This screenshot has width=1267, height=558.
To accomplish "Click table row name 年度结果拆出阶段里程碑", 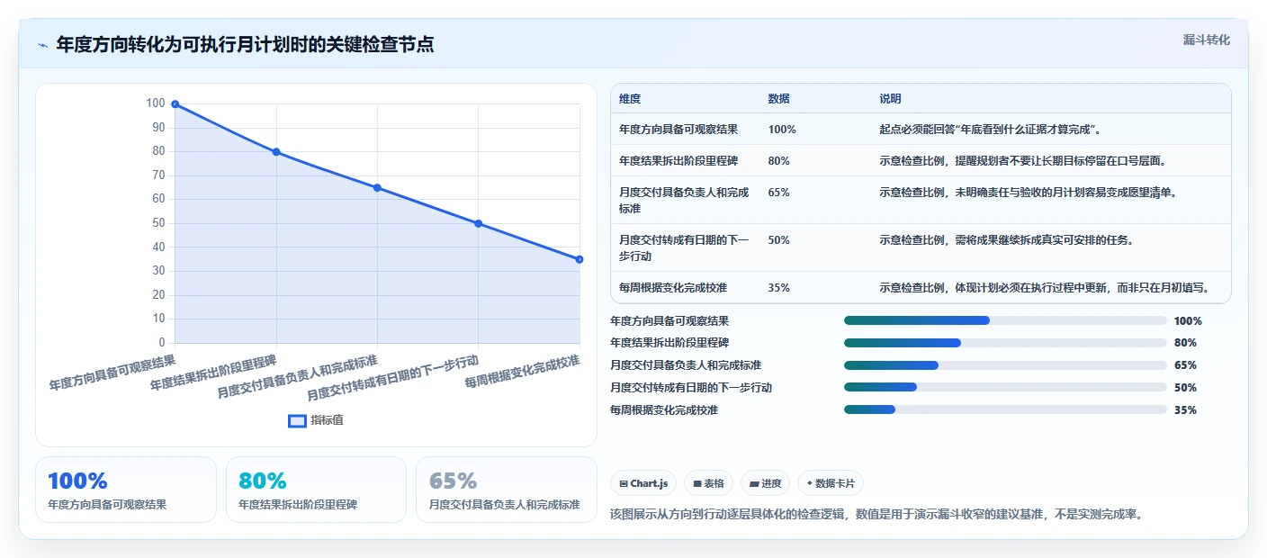I will pos(678,161).
